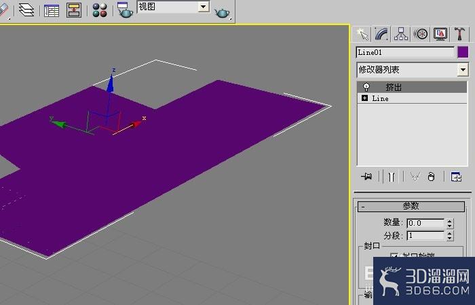The width and height of the screenshot is (475, 305).
Task: Click Make Unique icon
Action: coord(415,176)
